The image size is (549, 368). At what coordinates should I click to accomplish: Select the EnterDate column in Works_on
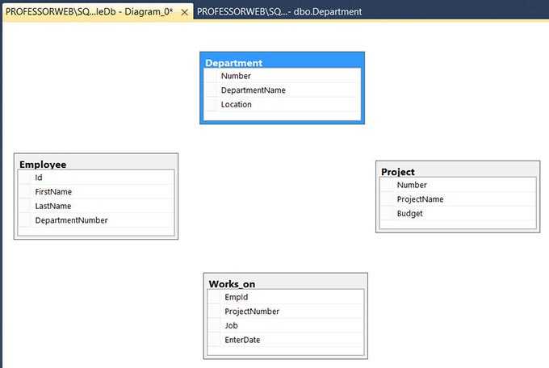click(242, 340)
